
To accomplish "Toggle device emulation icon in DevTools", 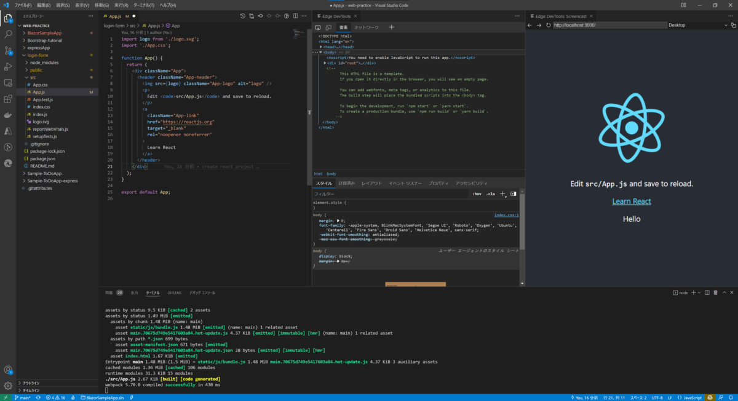I will point(329,28).
